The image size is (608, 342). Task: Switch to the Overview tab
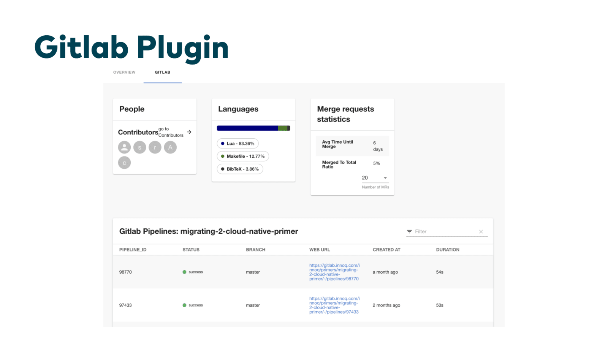pos(124,72)
